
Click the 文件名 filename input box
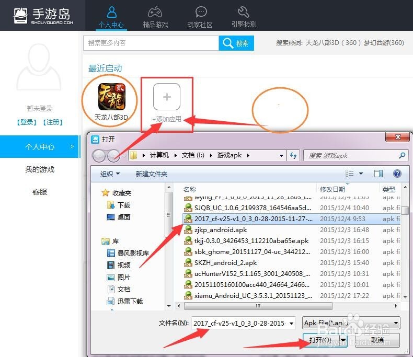[x=239, y=324]
